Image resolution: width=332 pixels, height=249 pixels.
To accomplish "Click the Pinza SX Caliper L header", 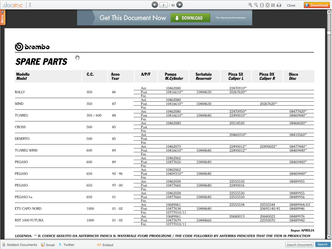I will [236, 76].
